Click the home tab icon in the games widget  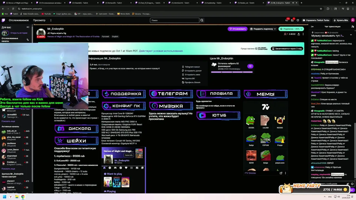point(104,168)
